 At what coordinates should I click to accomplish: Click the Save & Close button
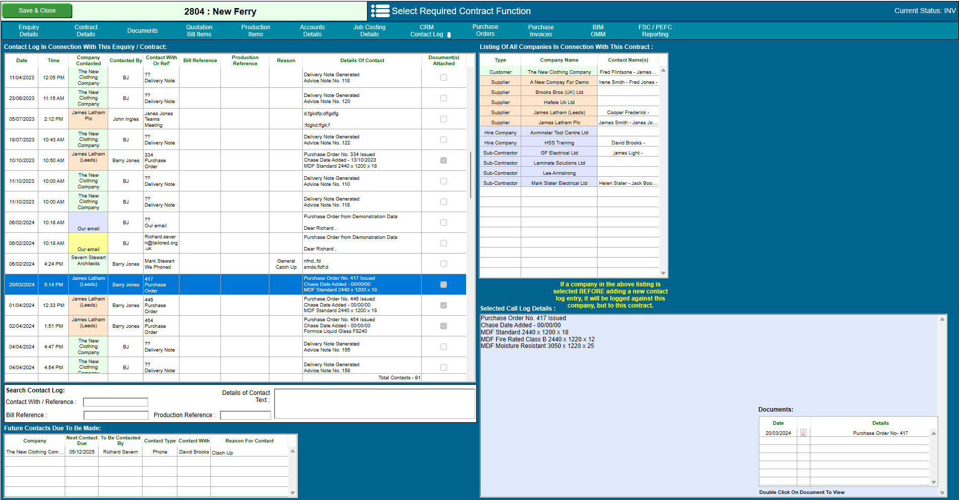(37, 11)
